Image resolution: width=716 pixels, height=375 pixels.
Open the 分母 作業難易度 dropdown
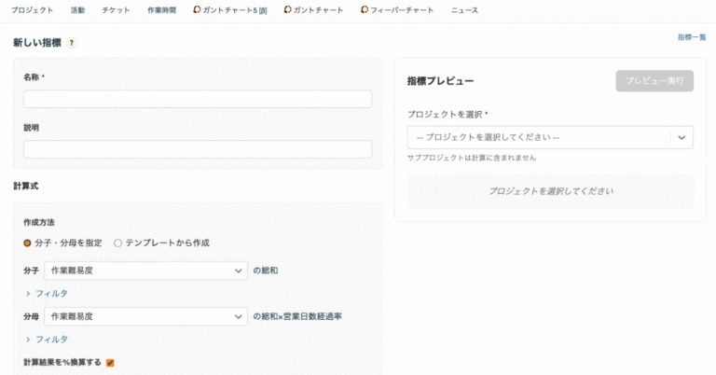[x=145, y=316]
